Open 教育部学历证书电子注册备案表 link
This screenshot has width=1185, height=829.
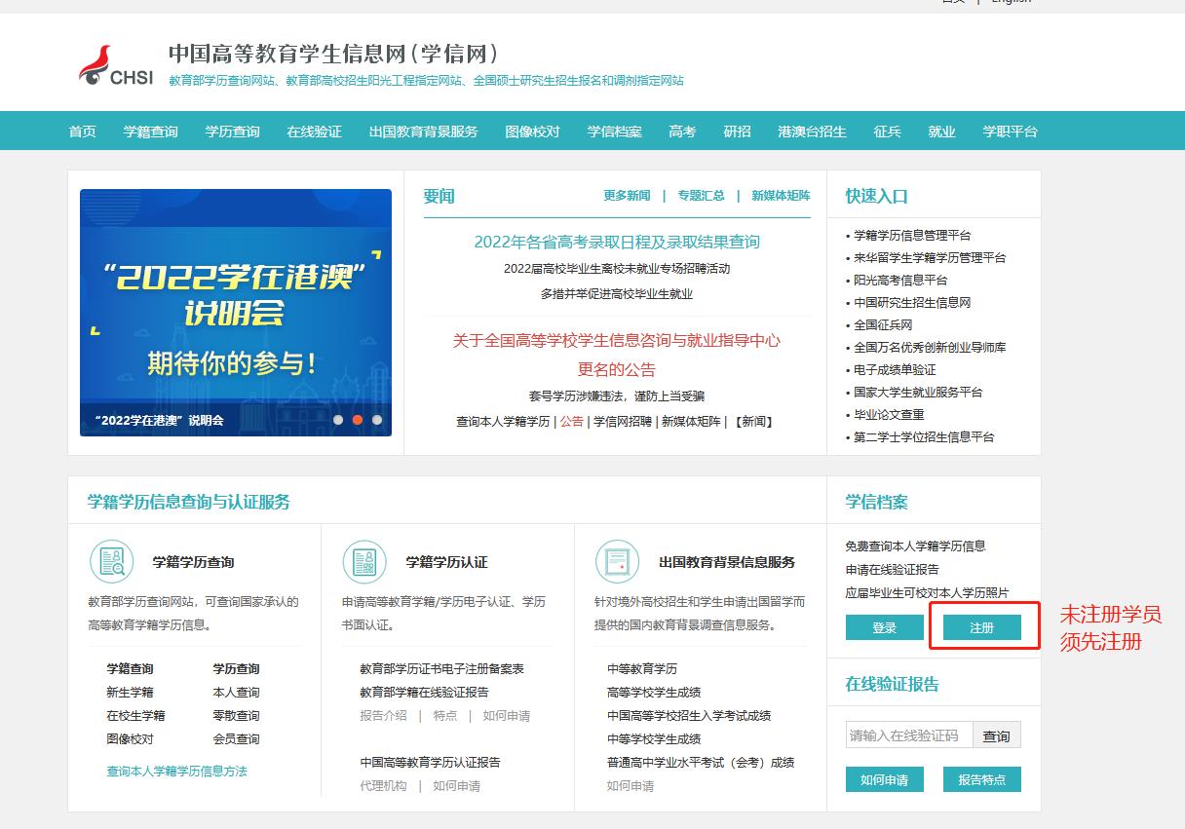tap(441, 669)
